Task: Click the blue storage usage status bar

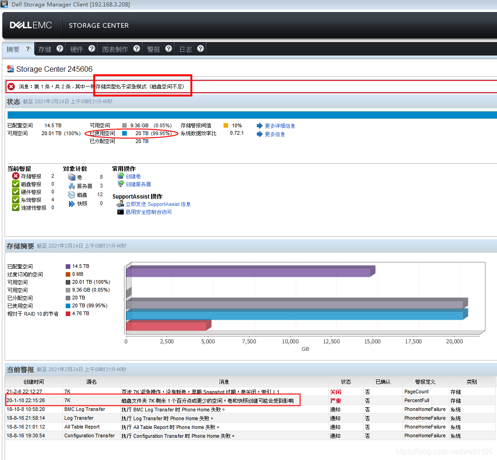Action: click(x=252, y=115)
